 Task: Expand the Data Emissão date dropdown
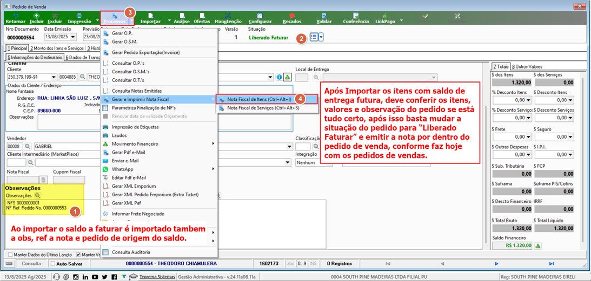(x=73, y=37)
